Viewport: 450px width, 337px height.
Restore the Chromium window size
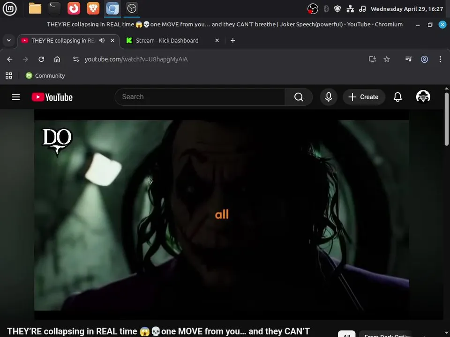(430, 25)
